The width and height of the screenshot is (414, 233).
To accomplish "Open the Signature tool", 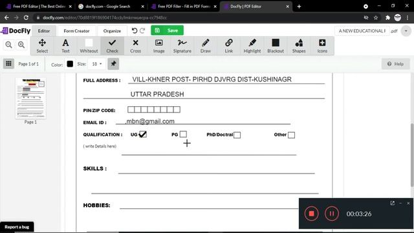I will pyautogui.click(x=182, y=46).
